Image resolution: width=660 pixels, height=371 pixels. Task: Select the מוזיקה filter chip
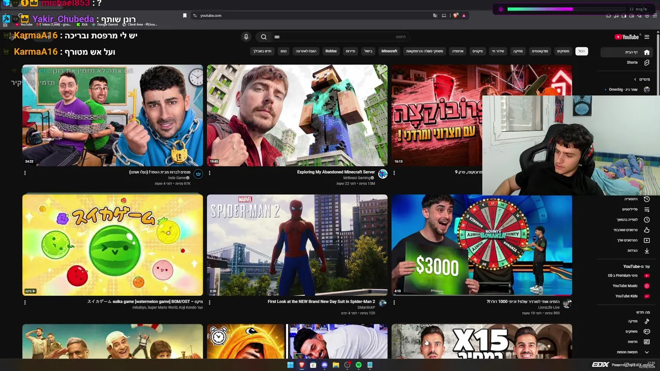point(518,51)
